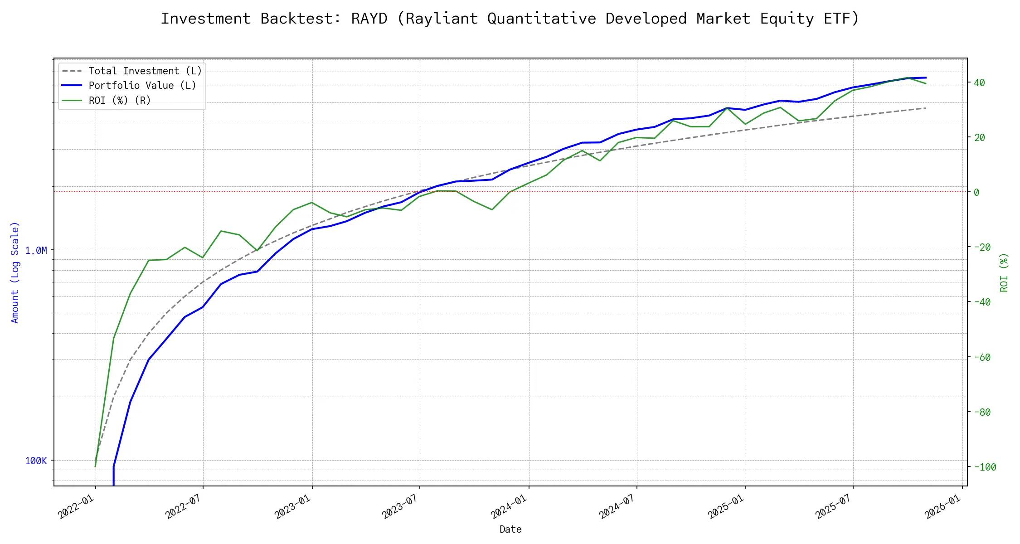
Task: Click the dashed gray legend line sample
Action: [72, 71]
